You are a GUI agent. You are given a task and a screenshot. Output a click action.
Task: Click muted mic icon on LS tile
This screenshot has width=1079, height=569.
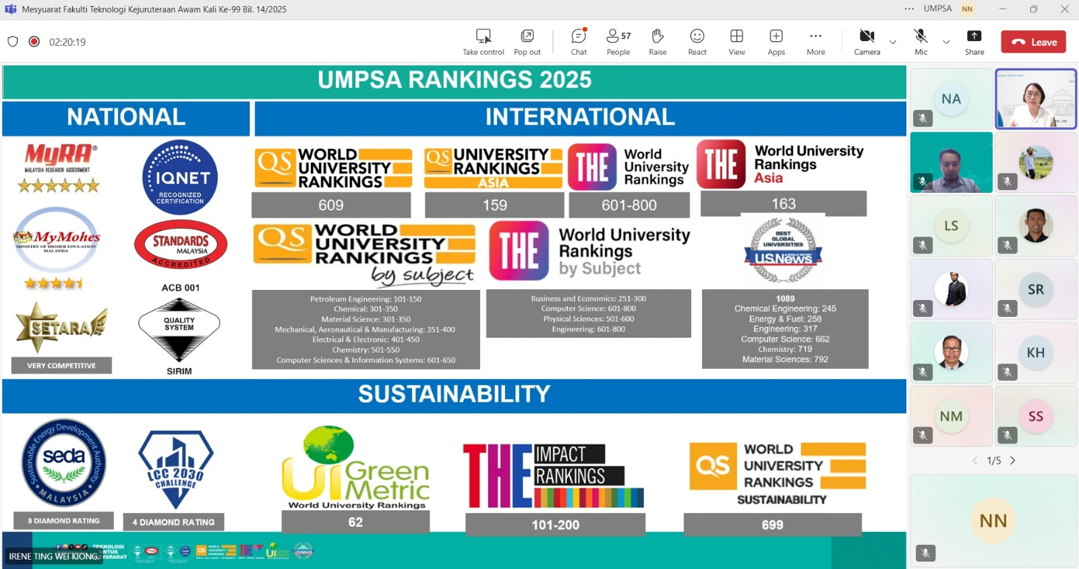point(923,245)
